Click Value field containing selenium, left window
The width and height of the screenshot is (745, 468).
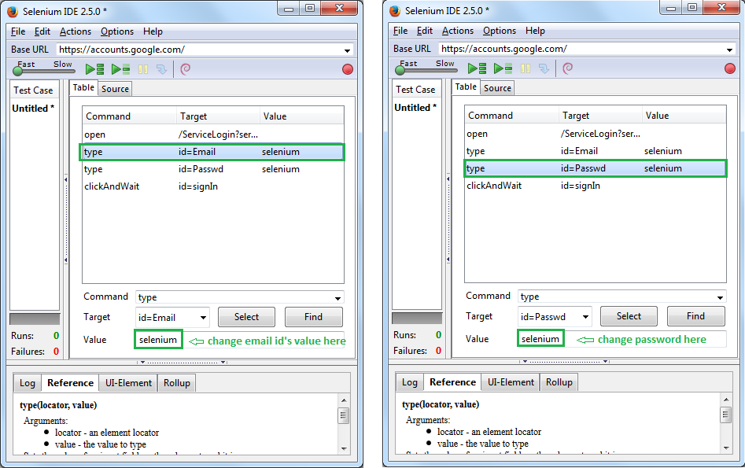[239, 340]
